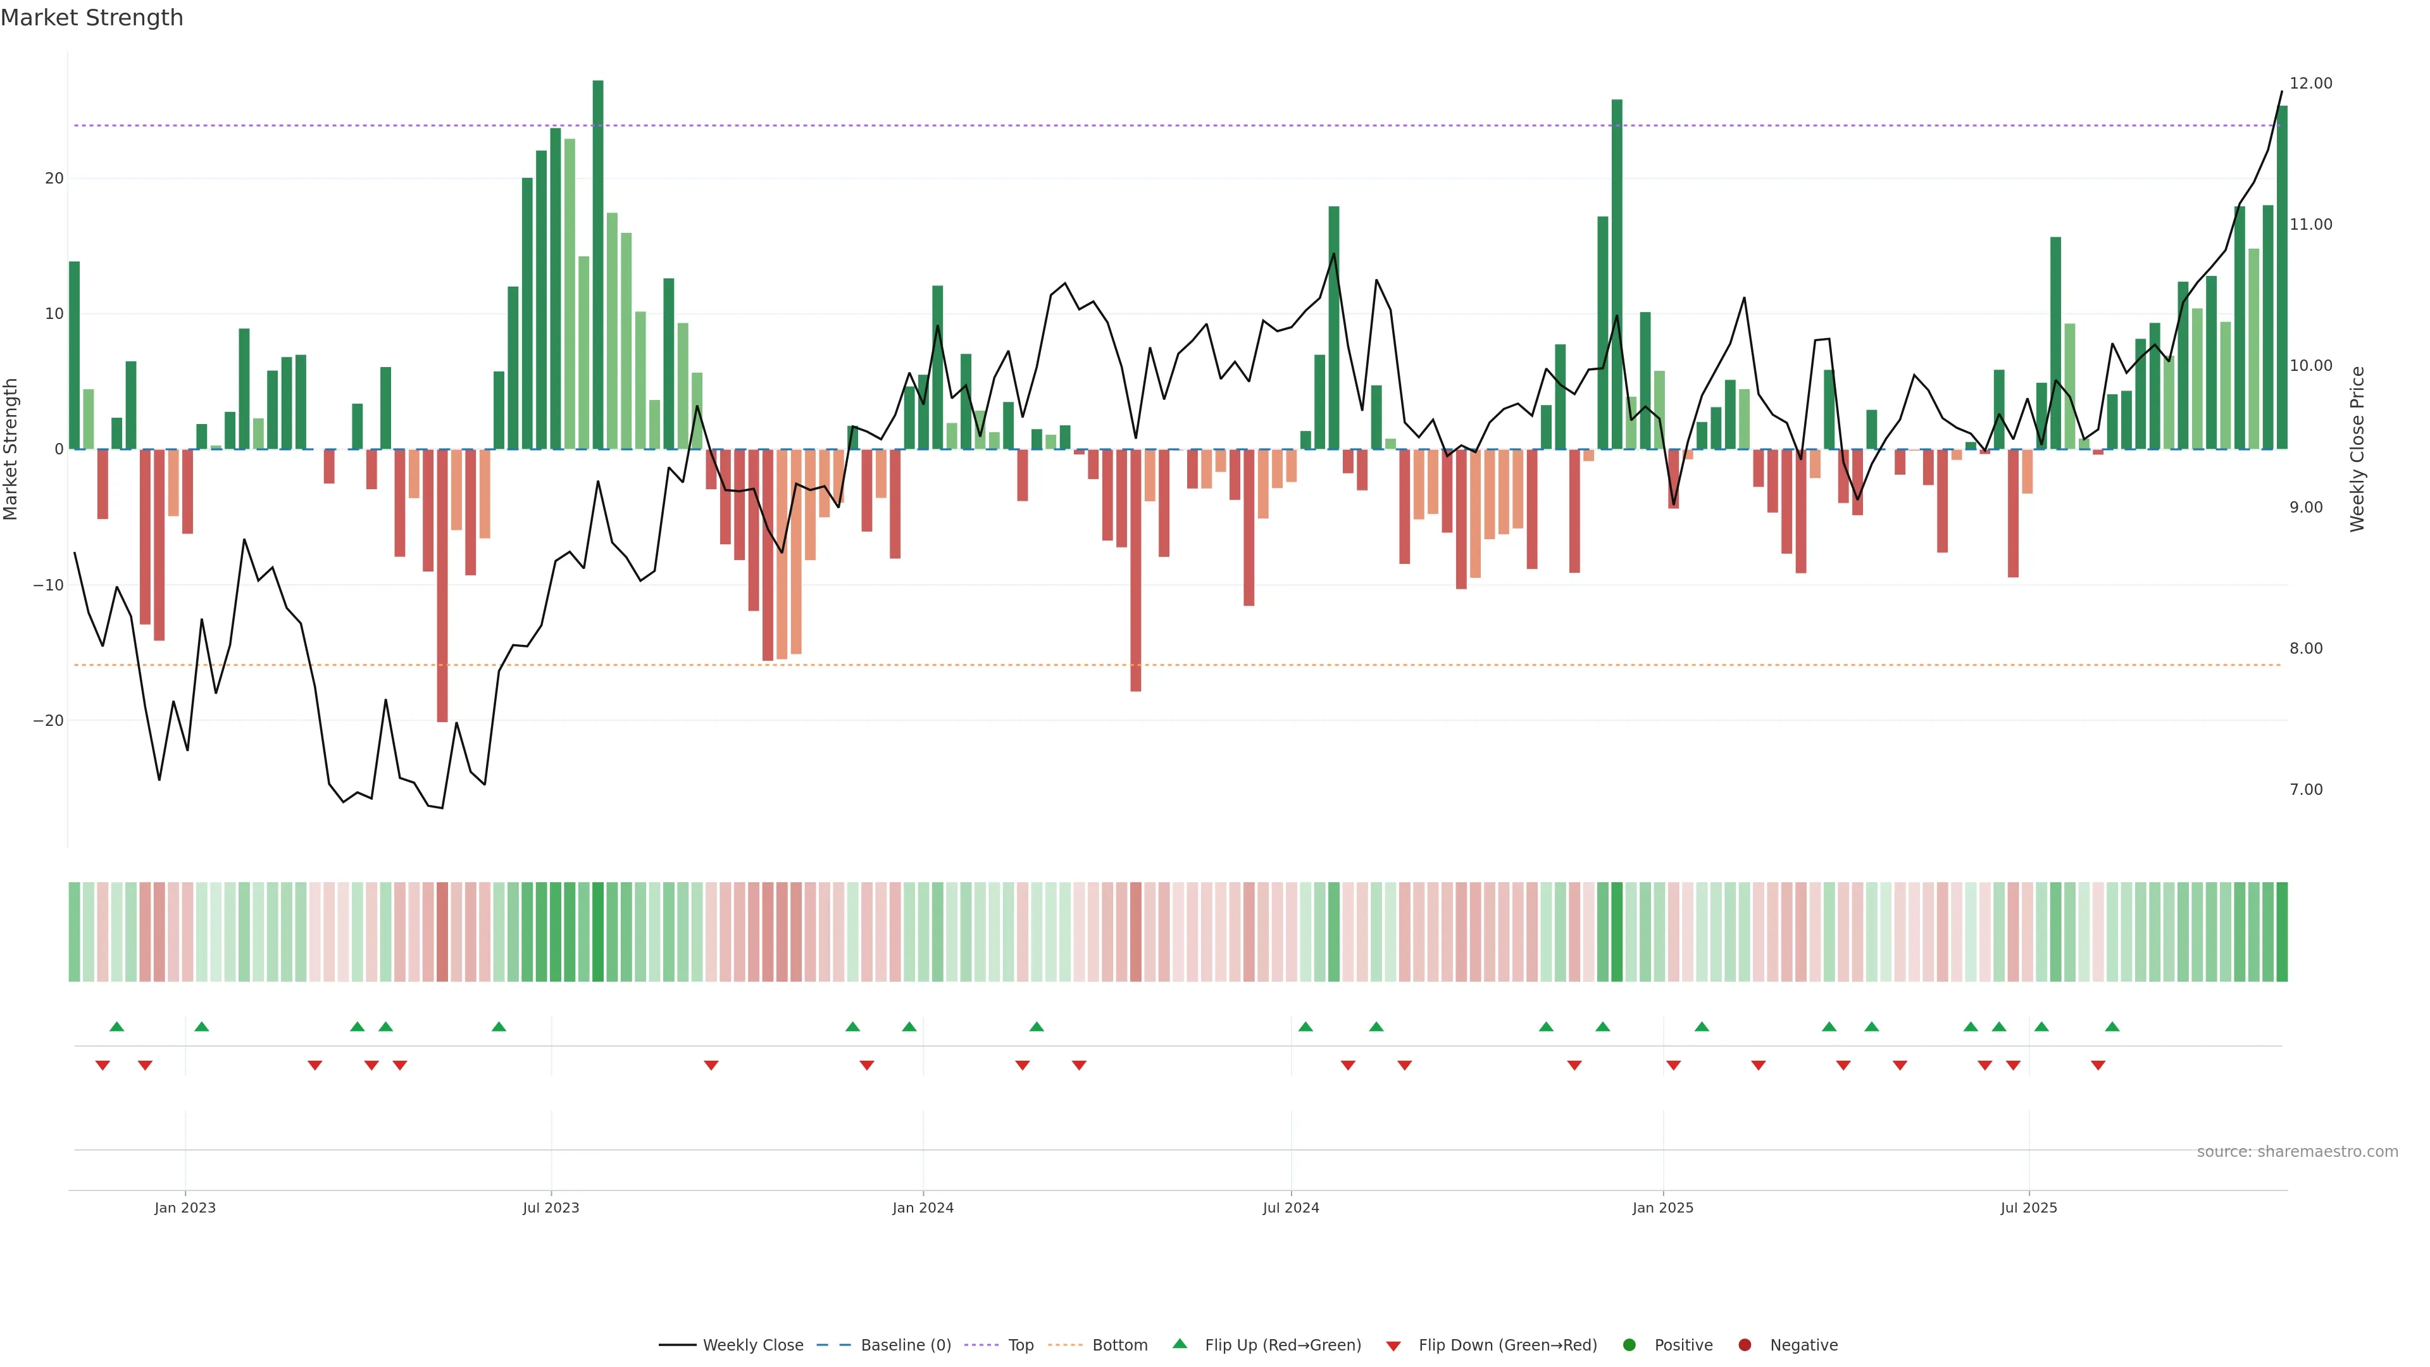Click the 12.00 price axis tick label
This screenshot has height=1367, width=2430.
pos(2310,83)
